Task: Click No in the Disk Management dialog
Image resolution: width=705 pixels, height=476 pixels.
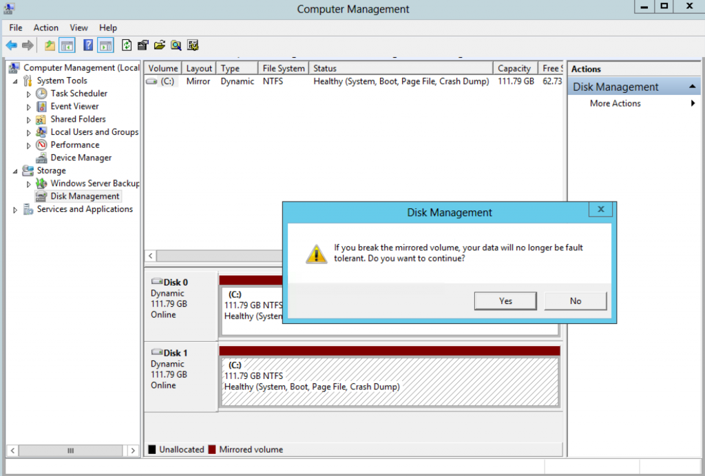Action: pos(576,301)
